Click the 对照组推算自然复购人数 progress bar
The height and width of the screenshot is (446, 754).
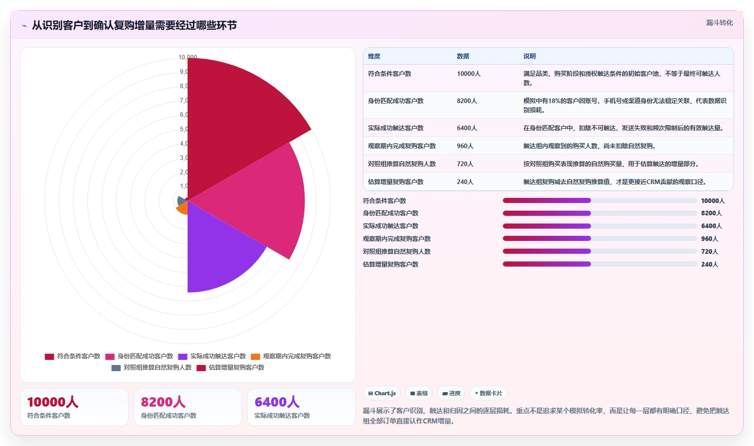click(600, 251)
